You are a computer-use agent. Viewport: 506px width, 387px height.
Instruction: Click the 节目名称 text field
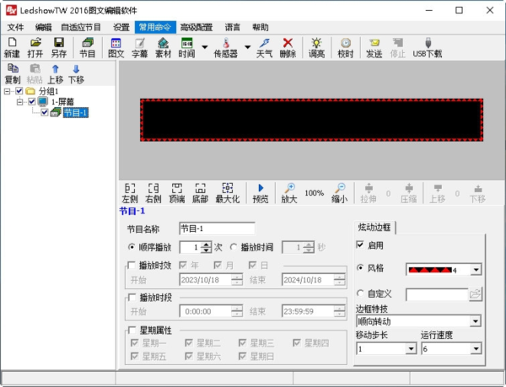(x=216, y=228)
